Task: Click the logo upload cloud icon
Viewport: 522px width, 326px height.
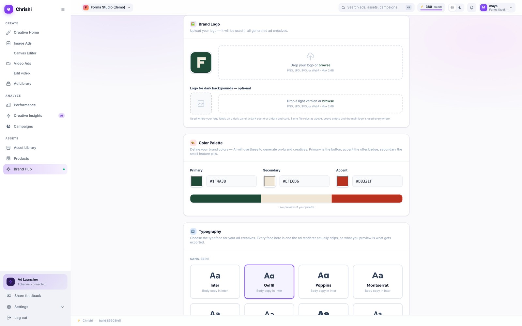Action: [311, 56]
